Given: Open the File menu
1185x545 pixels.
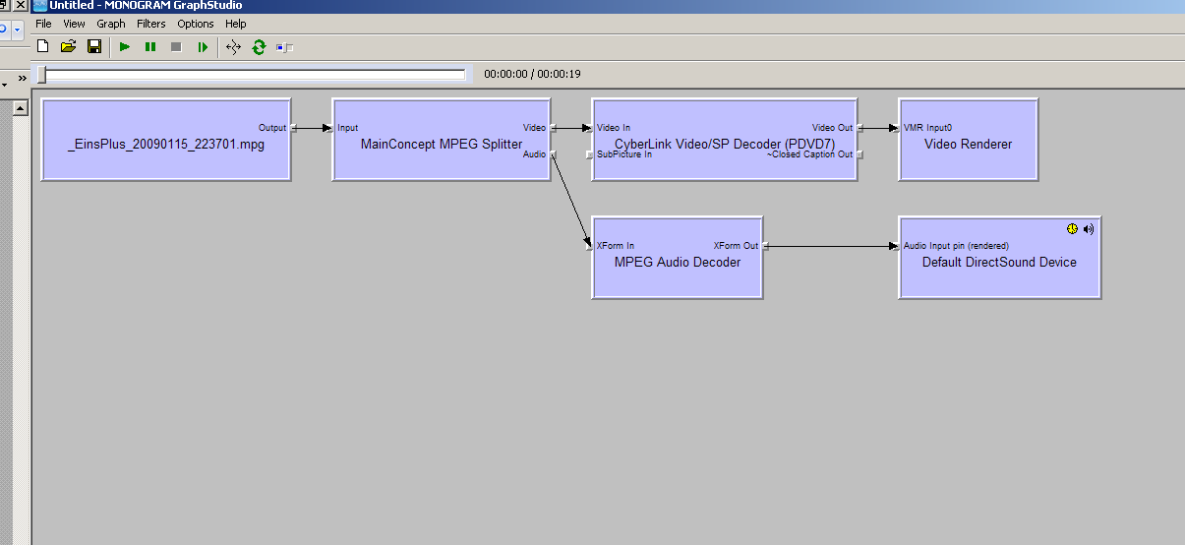Looking at the screenshot, I should point(43,24).
